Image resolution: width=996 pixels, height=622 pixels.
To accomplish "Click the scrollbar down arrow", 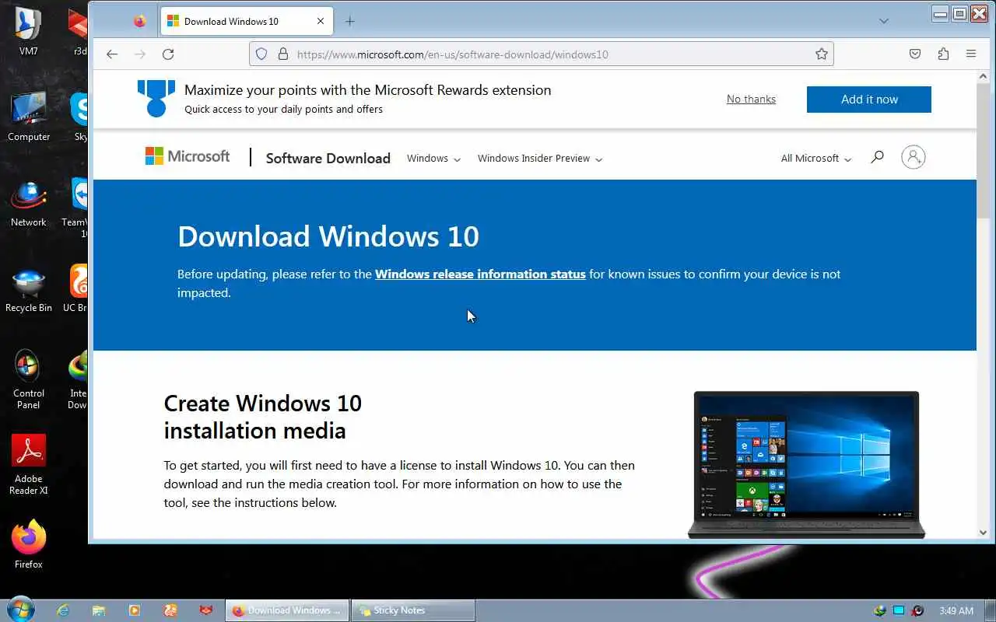I will (x=983, y=533).
